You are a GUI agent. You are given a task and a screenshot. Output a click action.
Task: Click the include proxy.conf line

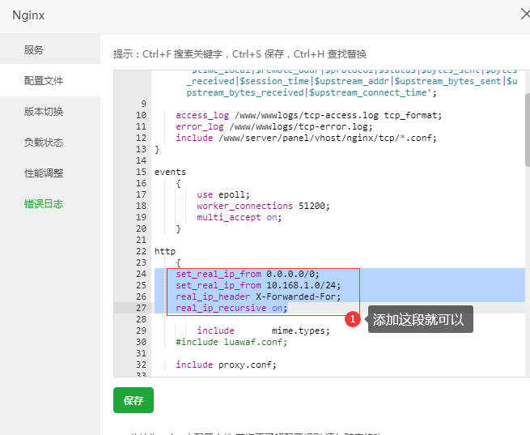pyautogui.click(x=226, y=365)
